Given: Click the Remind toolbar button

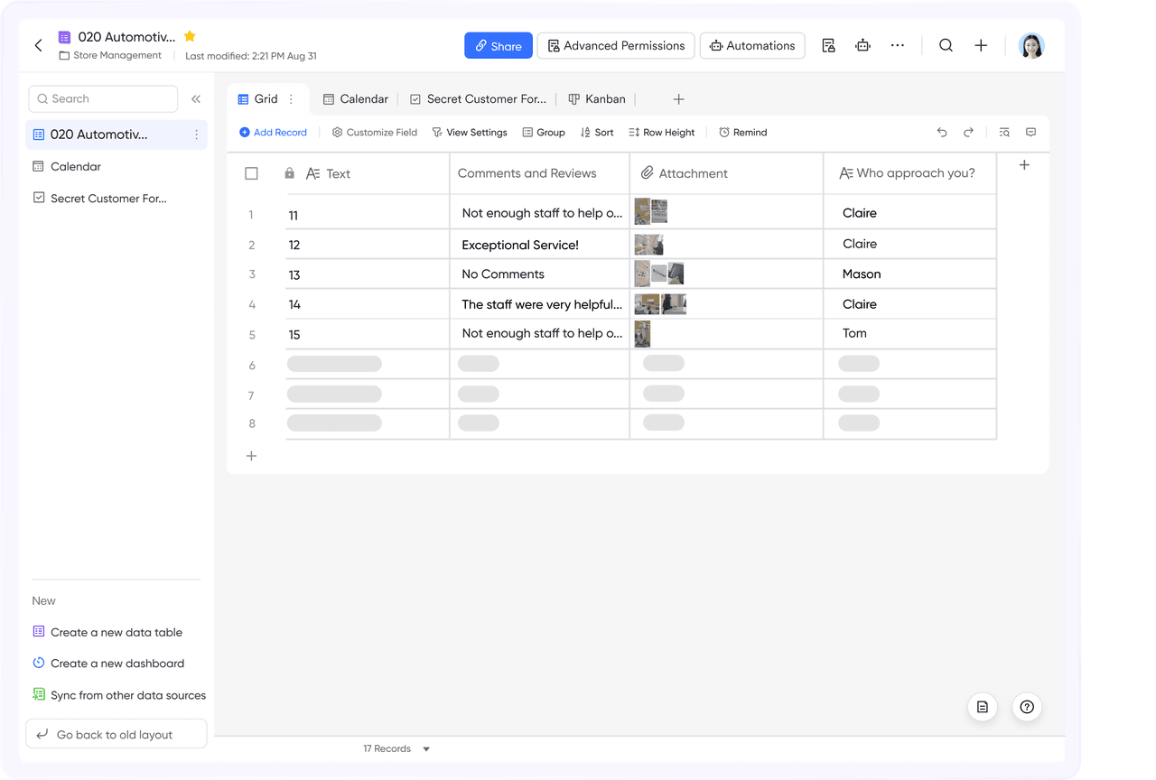Looking at the screenshot, I should 743,133.
